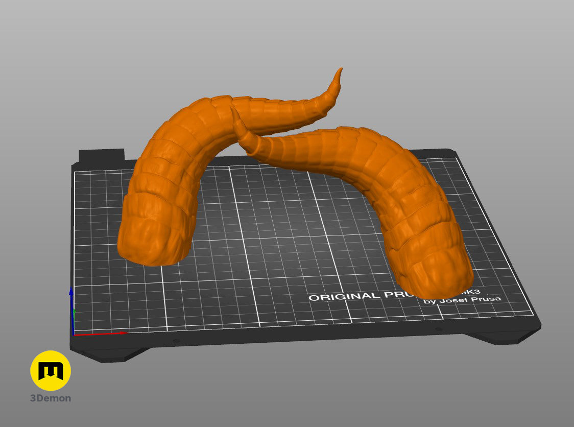Click the green Y axis marker
Viewport: 574px width, 427px height.
tap(75, 314)
